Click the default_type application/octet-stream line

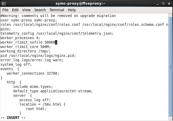pos(53,91)
